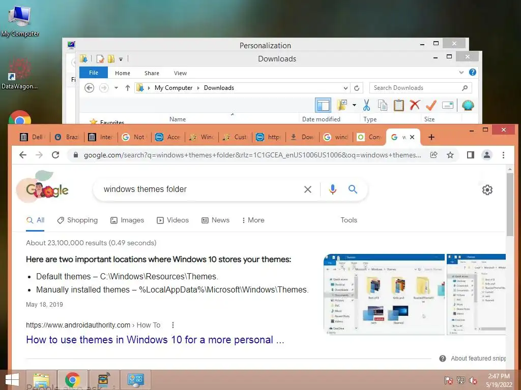
Task: Click New Folder icon in quick access toolbar
Action: pyautogui.click(x=111, y=59)
